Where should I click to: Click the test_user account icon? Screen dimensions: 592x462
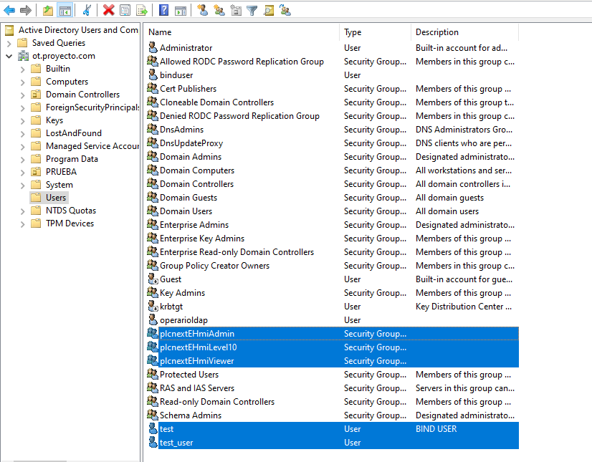[x=153, y=442]
